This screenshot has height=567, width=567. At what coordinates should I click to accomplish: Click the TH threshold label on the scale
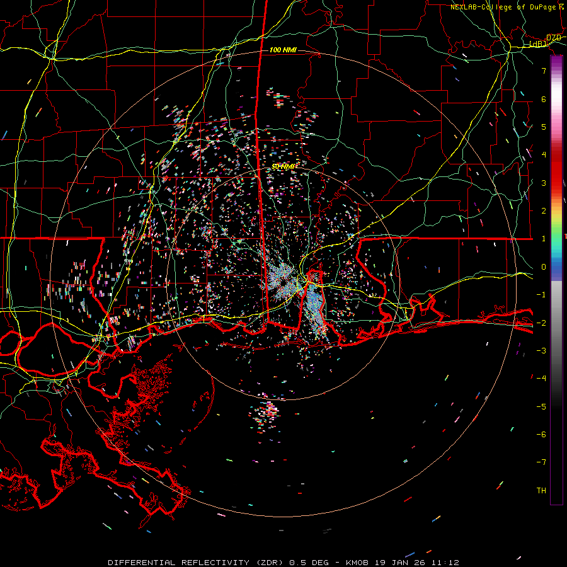coord(541,491)
